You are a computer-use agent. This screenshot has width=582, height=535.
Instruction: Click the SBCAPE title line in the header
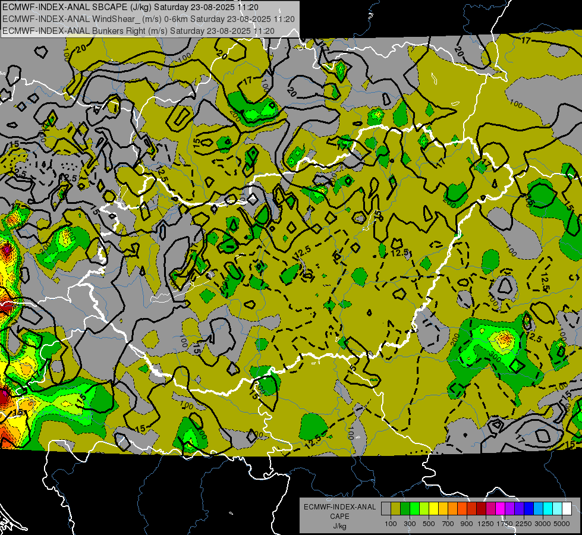[x=130, y=7]
